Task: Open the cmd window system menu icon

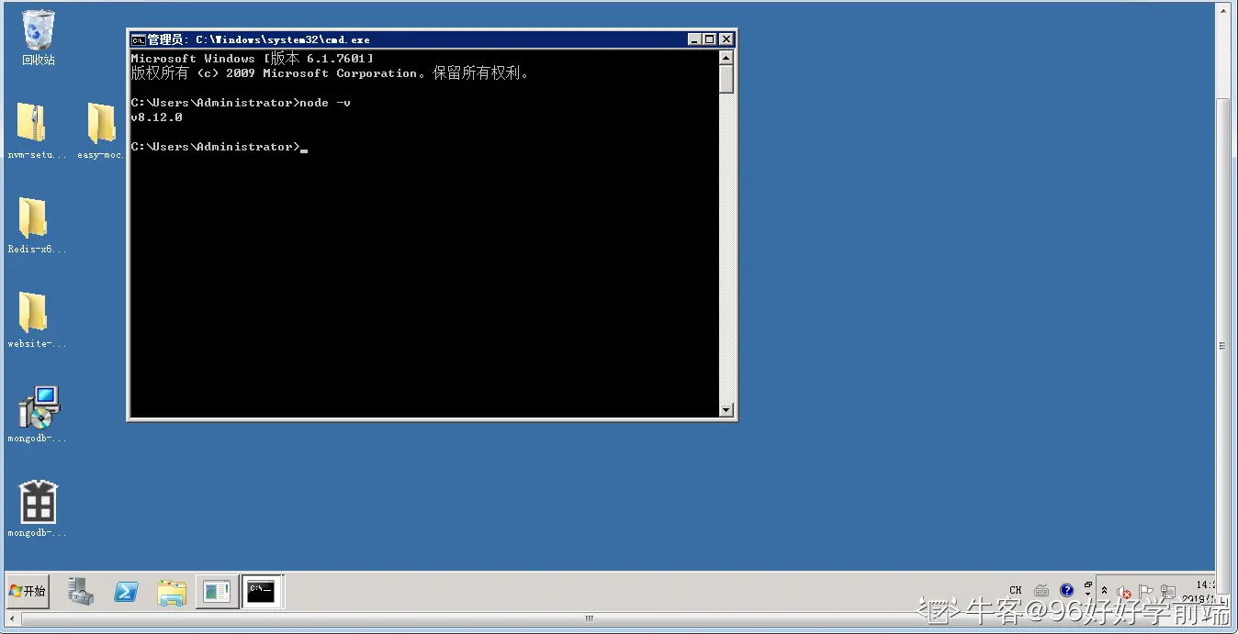Action: pyautogui.click(x=138, y=39)
